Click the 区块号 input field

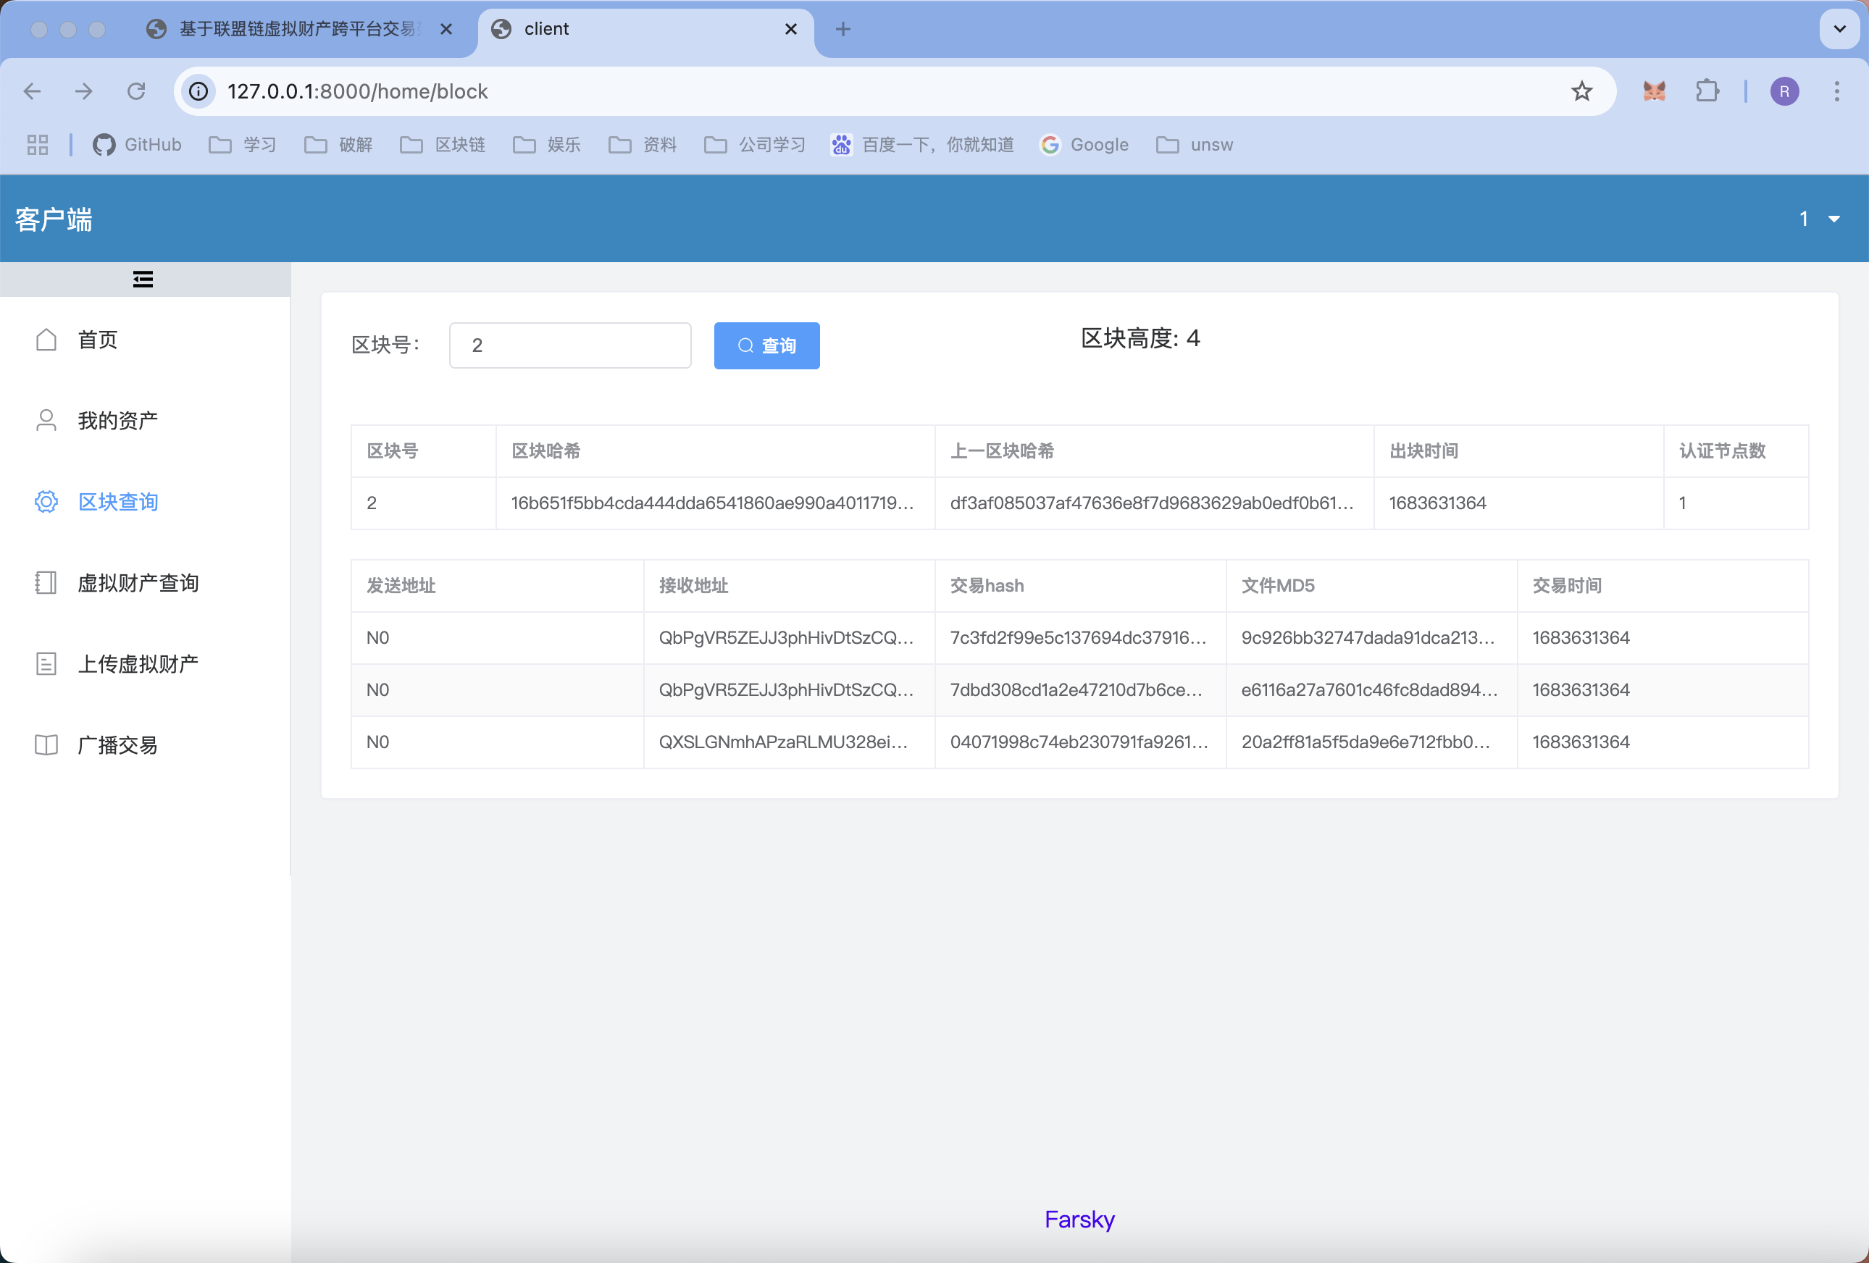pyautogui.click(x=569, y=345)
